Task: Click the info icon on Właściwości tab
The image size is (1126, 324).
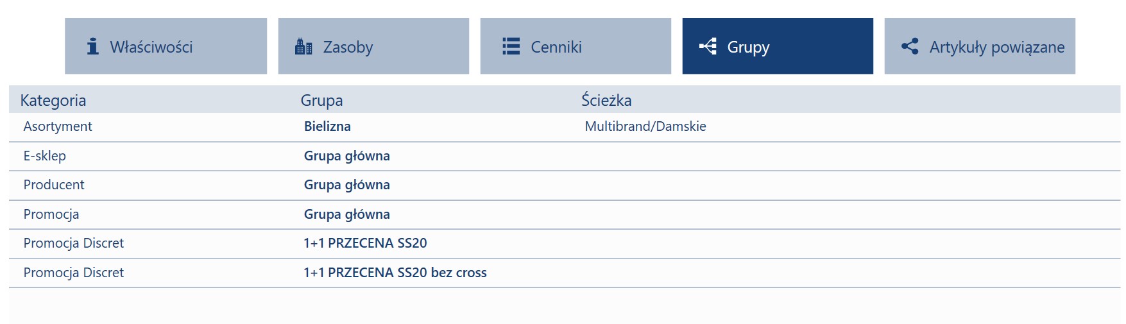Action: (93, 46)
